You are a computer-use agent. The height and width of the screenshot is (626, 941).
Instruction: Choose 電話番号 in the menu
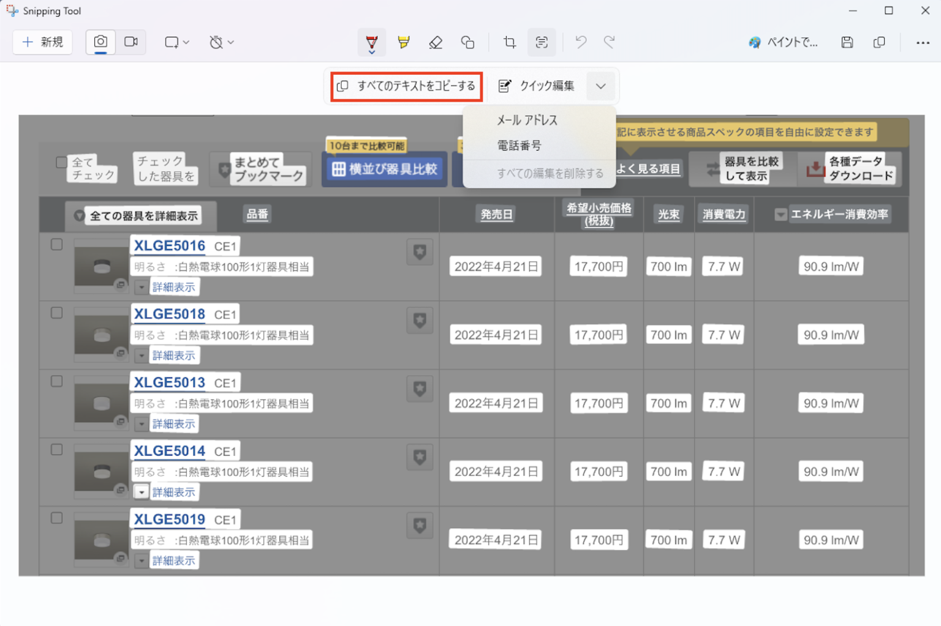click(519, 146)
